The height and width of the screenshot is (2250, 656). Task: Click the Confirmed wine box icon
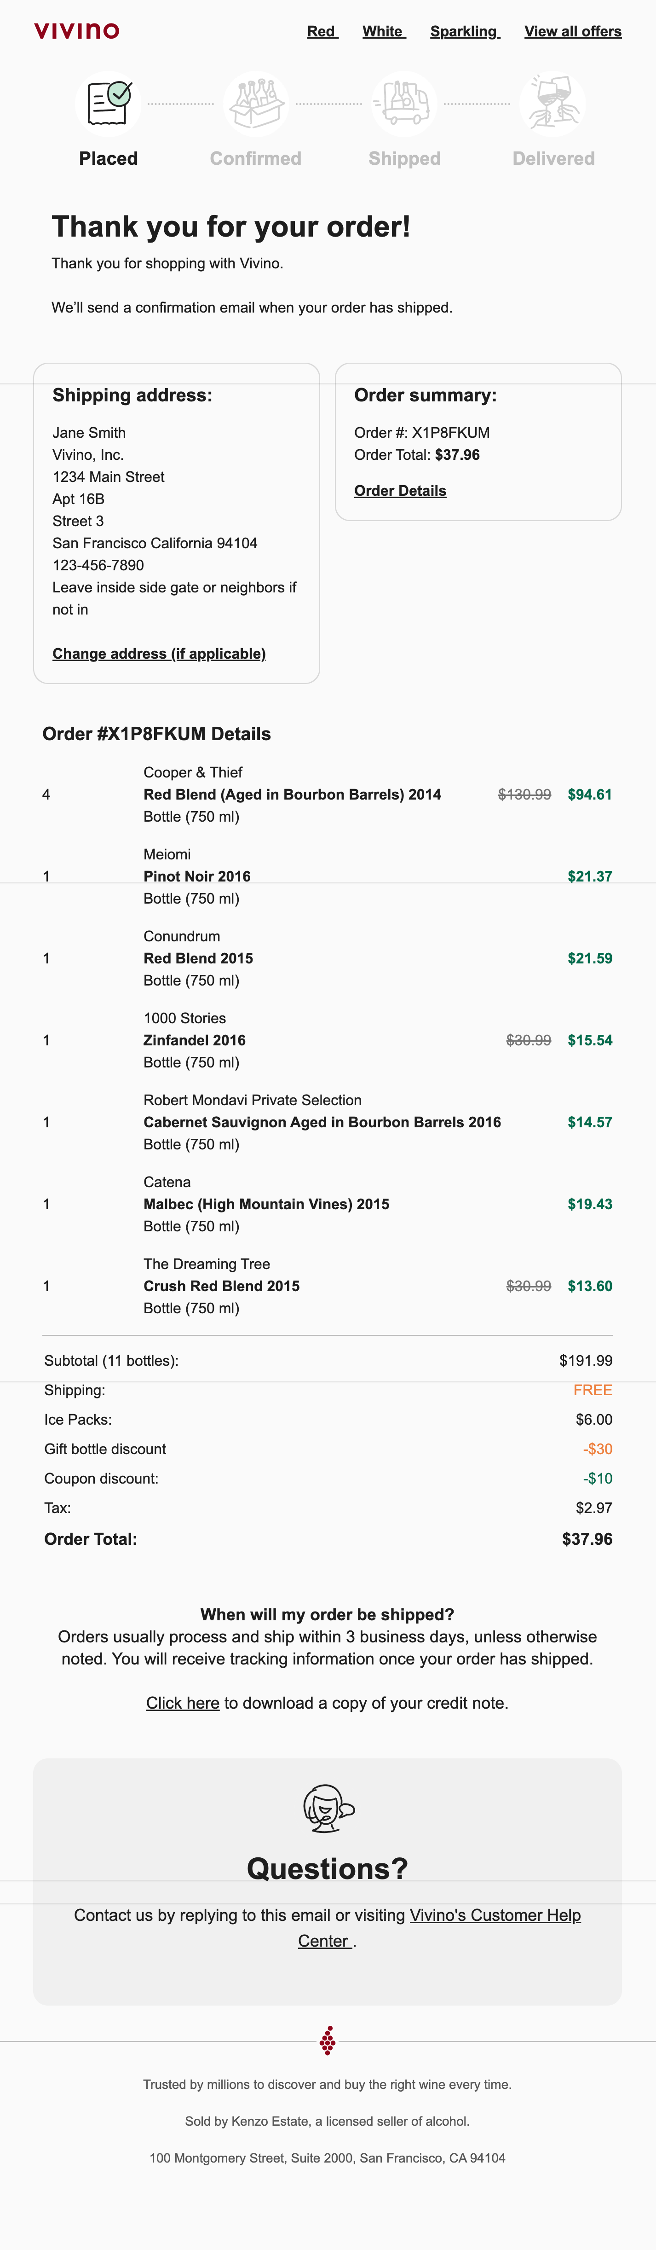[256, 104]
